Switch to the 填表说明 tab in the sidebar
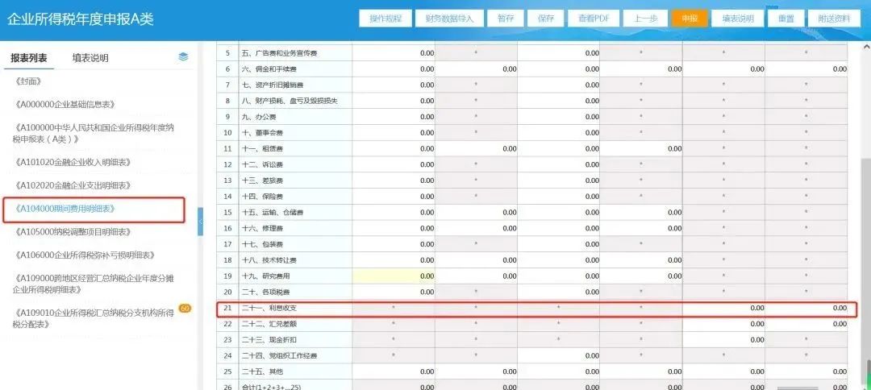The image size is (871, 390). pos(90,58)
